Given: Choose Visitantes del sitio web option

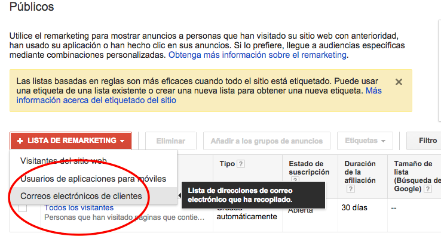Looking at the screenshot, I should (x=63, y=161).
